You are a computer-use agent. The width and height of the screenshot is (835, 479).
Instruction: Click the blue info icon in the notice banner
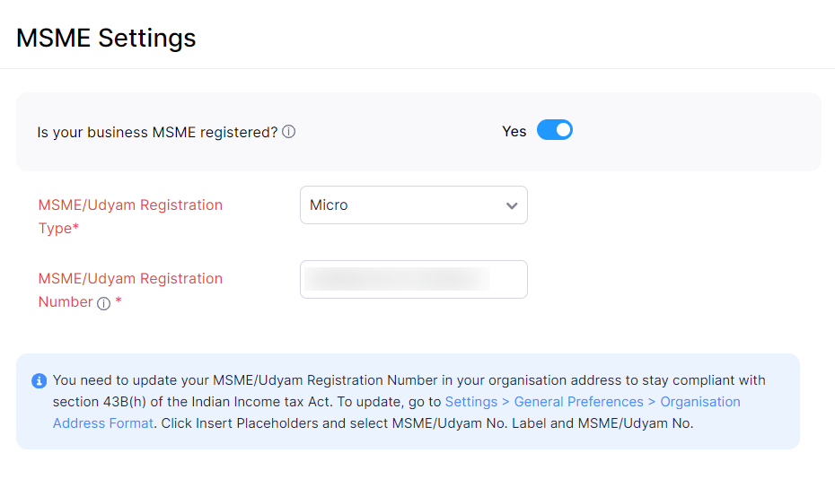coord(39,381)
